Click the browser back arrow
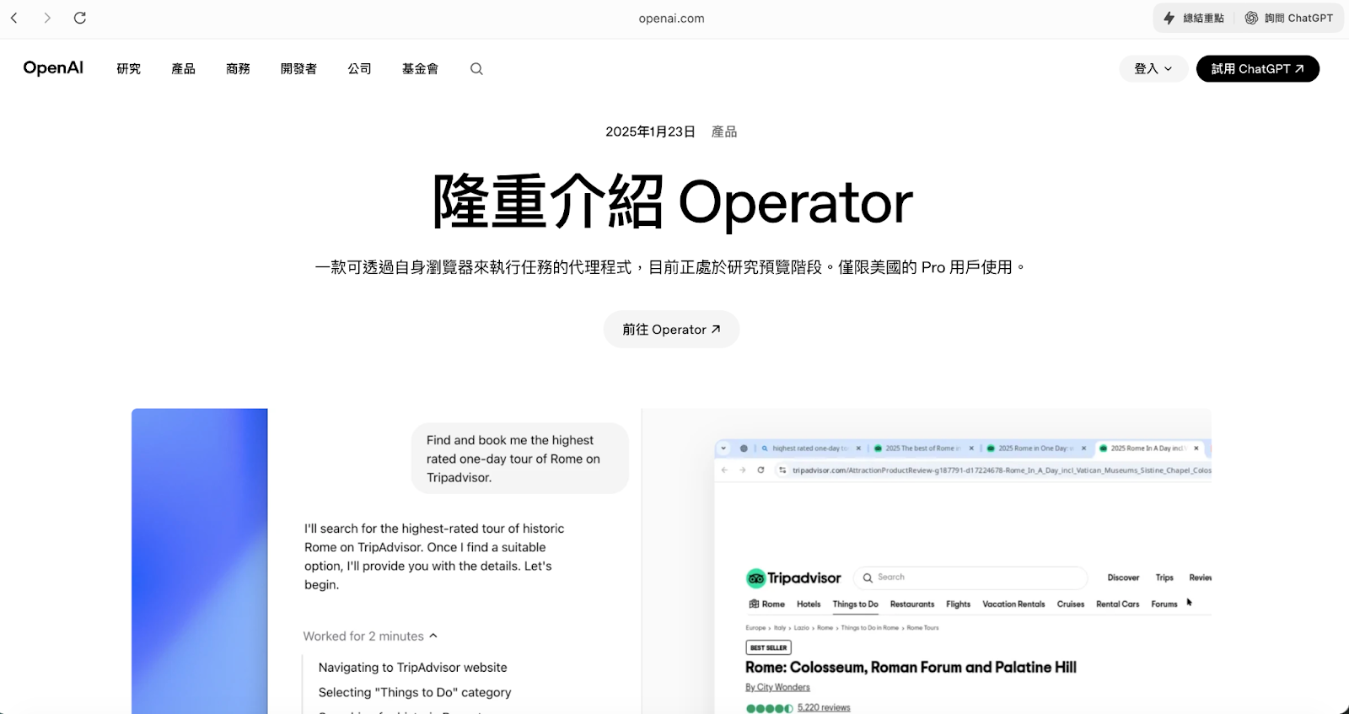 [14, 18]
